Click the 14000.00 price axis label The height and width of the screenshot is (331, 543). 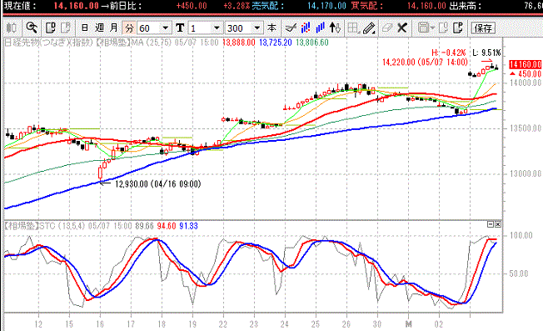click(526, 83)
